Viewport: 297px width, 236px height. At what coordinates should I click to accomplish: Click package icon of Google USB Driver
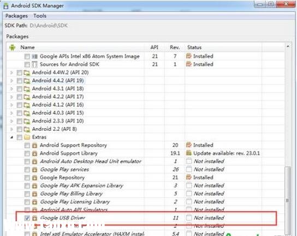click(34, 218)
